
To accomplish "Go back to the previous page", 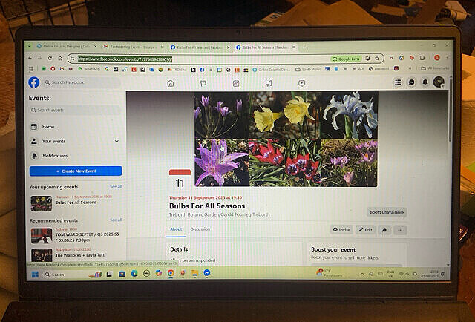I will (30, 58).
